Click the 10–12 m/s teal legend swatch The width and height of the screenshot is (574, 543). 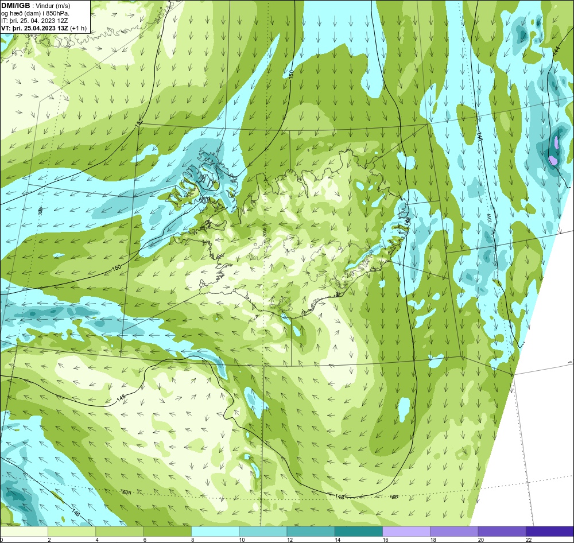pos(263,531)
